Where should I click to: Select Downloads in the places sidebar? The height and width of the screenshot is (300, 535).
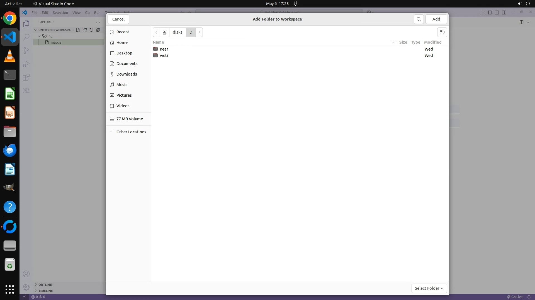127,74
